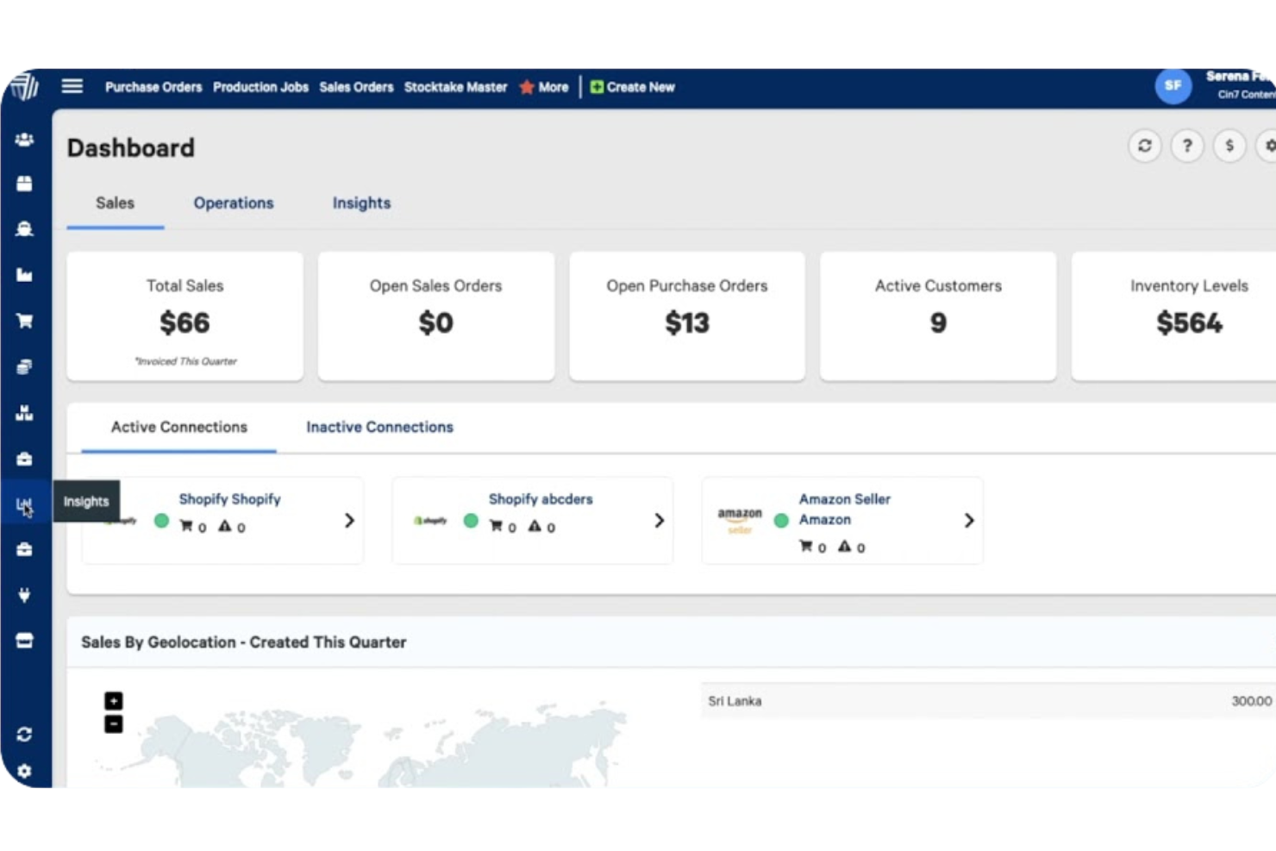Screen dimensions: 1276x851
Task: Click the Create New button
Action: point(632,86)
